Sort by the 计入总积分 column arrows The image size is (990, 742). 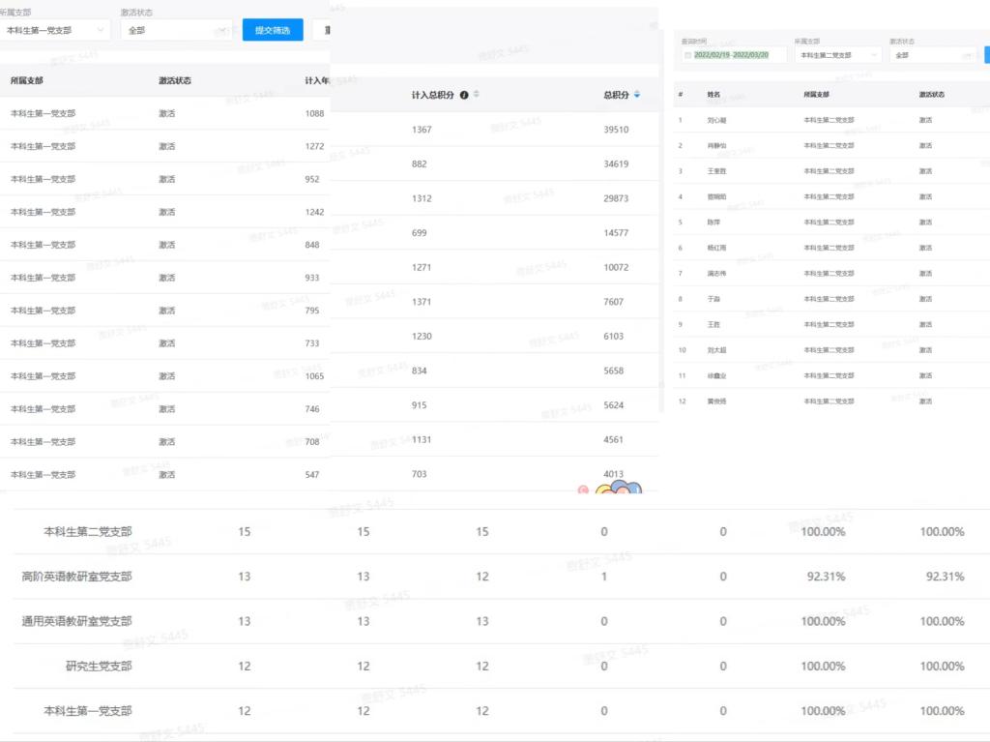[477, 94]
